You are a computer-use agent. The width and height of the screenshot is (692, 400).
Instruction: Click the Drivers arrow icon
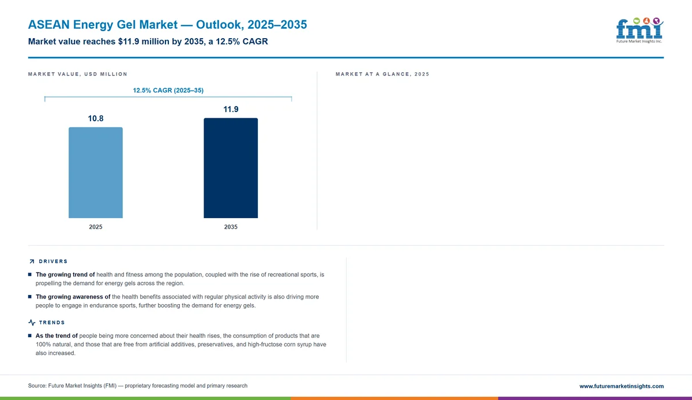31,261
